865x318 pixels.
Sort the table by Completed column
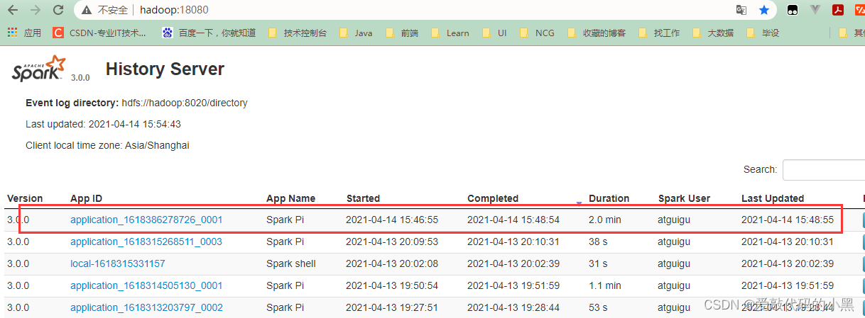[x=493, y=198]
